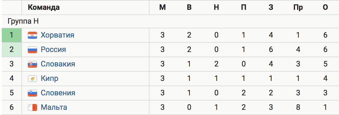Select the Команда column header
The image size is (339, 115).
pos(44,8)
